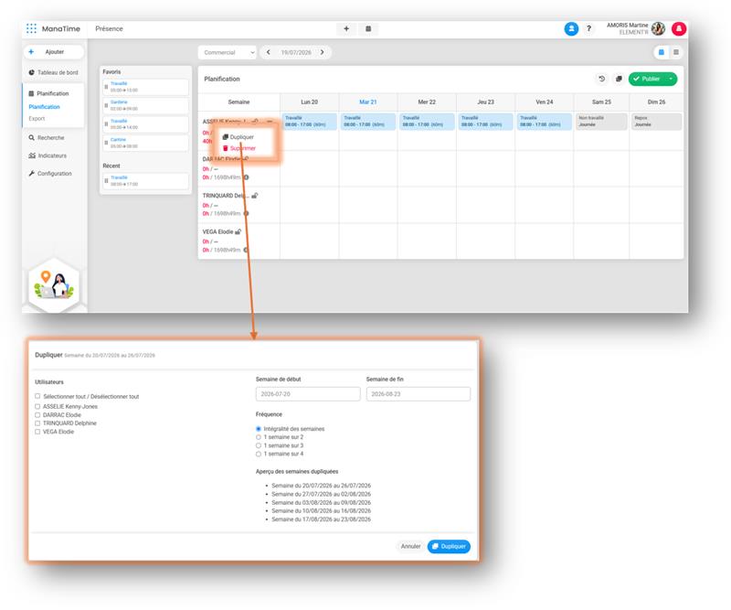Select the 'Intégralité des semaines' frequency option
Viewport: 731px width, 610px height.
pyautogui.click(x=259, y=429)
